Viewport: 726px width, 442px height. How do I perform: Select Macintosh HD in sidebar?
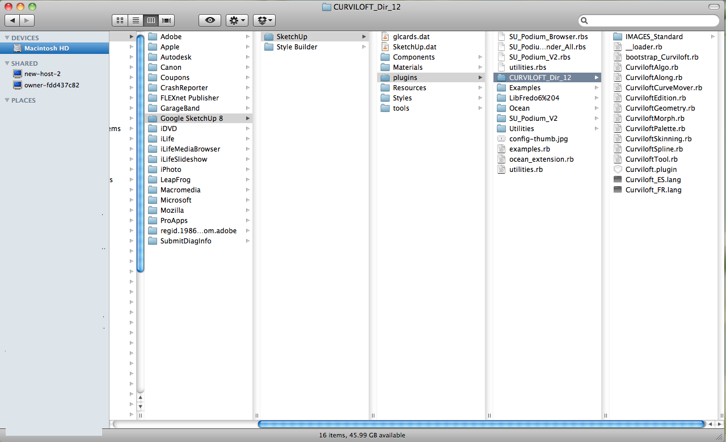click(x=46, y=48)
